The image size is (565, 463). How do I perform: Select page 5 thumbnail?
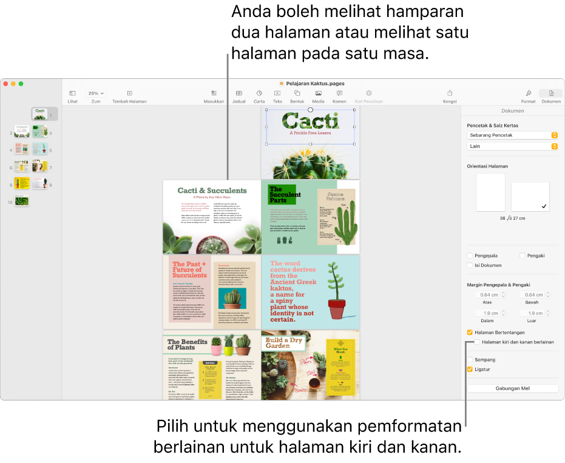point(39,149)
